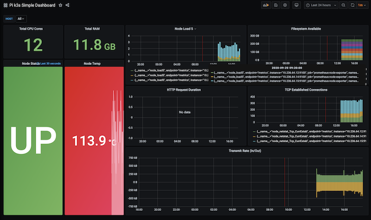Open the Total RAM panel title
This screenshot has width=371, height=220.
tap(92, 29)
